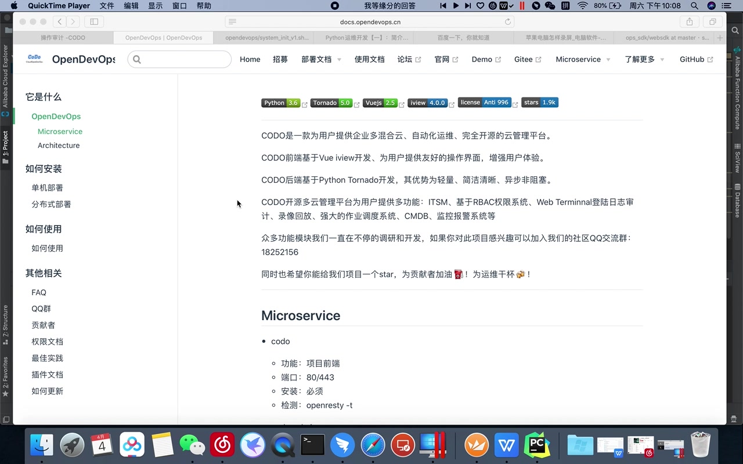The height and width of the screenshot is (464, 743).
Task: Click reader view icon in address bar
Action: click(232, 22)
